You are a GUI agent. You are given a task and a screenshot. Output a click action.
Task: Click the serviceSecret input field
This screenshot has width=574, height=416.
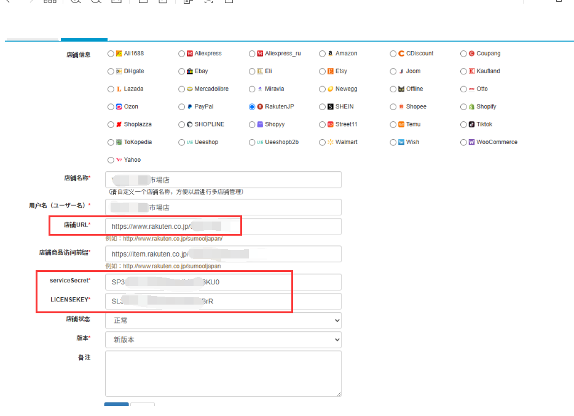tap(223, 282)
